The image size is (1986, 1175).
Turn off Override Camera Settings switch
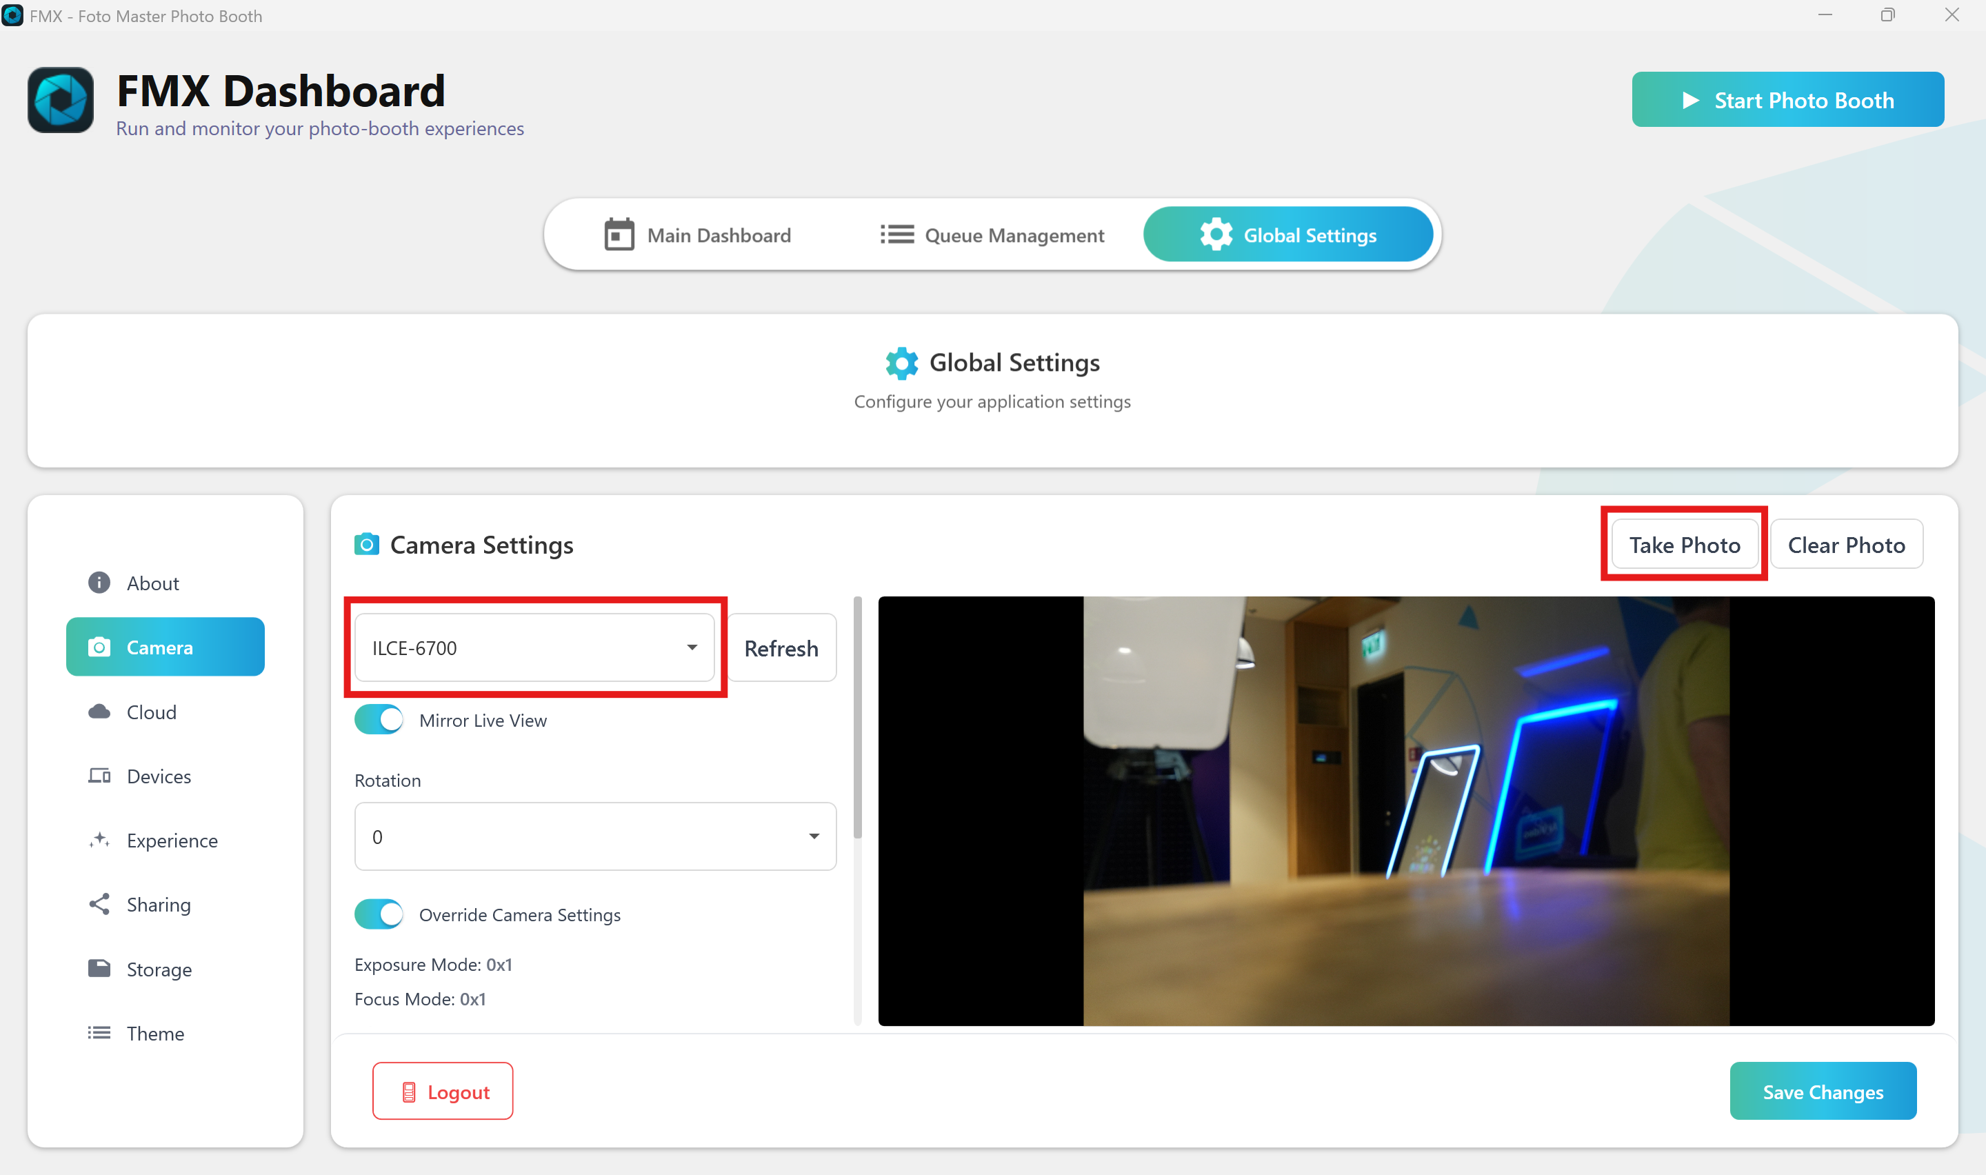(379, 914)
